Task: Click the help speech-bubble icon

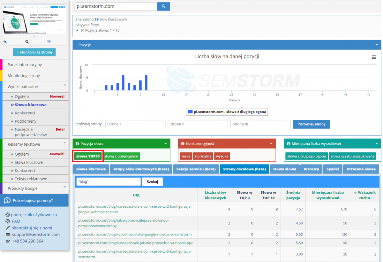Action: coord(7,201)
